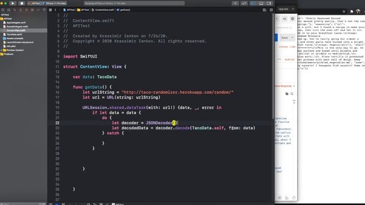Screen dimensions: 365x205
Task: Toggle the Navigator panel visibility
Action: [x=253, y=3]
